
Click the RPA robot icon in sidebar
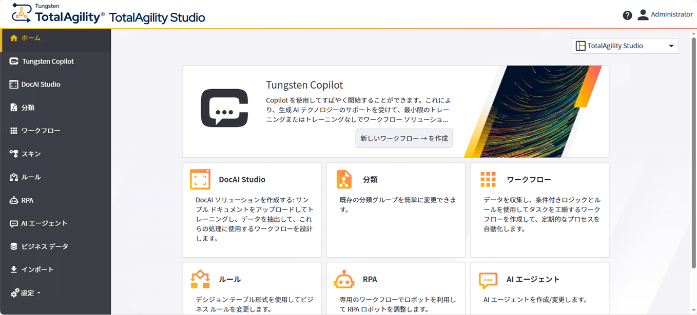click(14, 200)
